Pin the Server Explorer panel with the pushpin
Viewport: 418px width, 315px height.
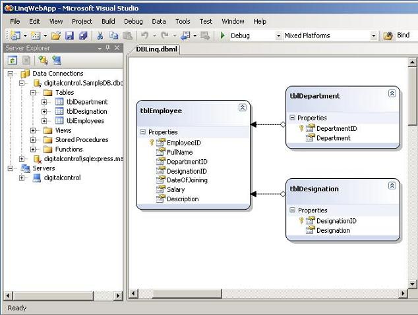pyautogui.click(x=107, y=48)
